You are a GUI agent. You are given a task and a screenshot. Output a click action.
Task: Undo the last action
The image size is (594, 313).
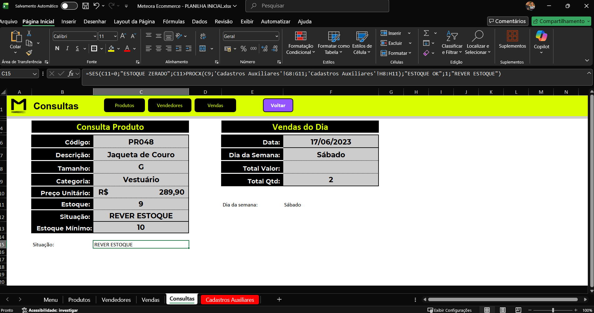click(96, 6)
